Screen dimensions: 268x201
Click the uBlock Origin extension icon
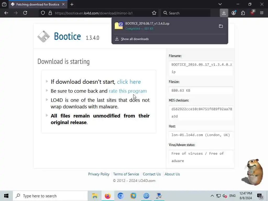click(253, 13)
